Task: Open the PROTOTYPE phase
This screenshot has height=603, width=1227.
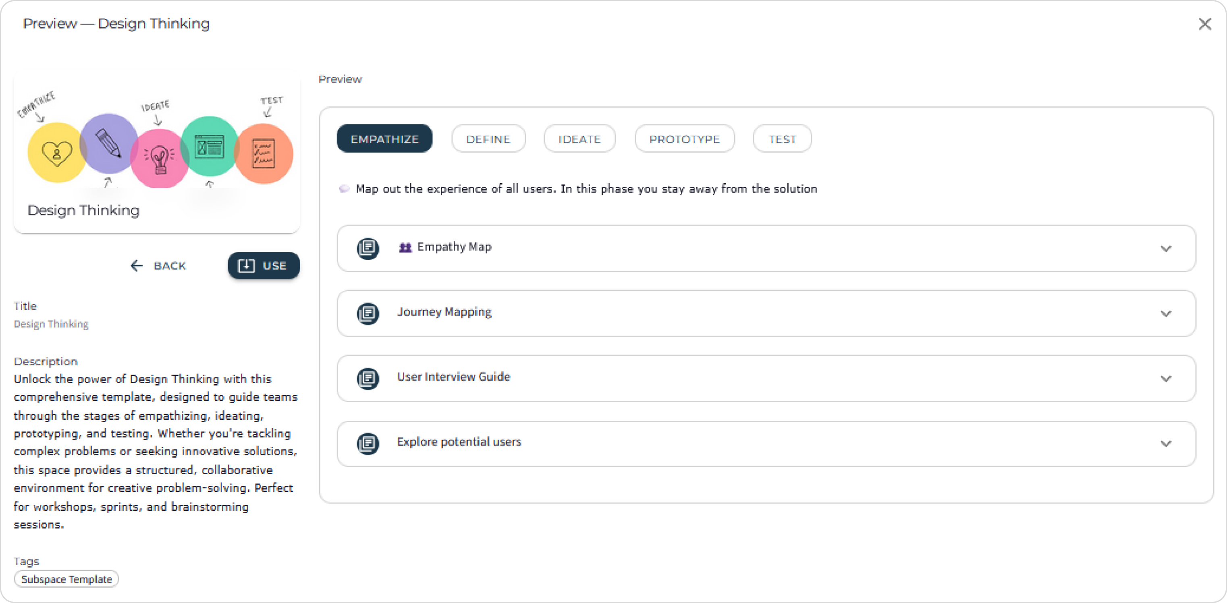Action: [685, 139]
